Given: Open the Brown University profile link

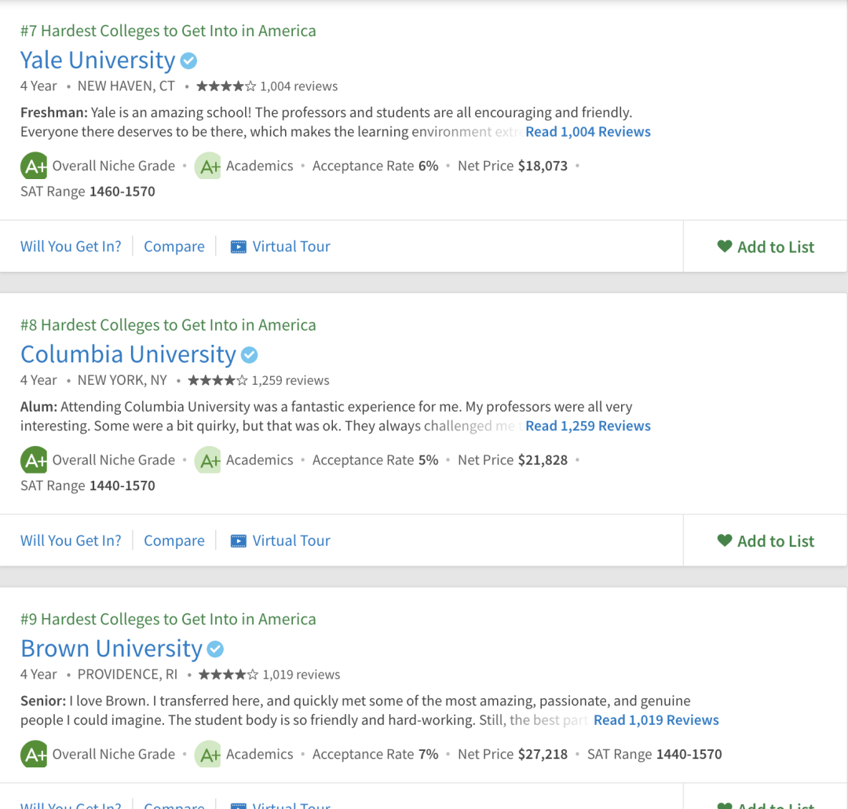Looking at the screenshot, I should 111,650.
